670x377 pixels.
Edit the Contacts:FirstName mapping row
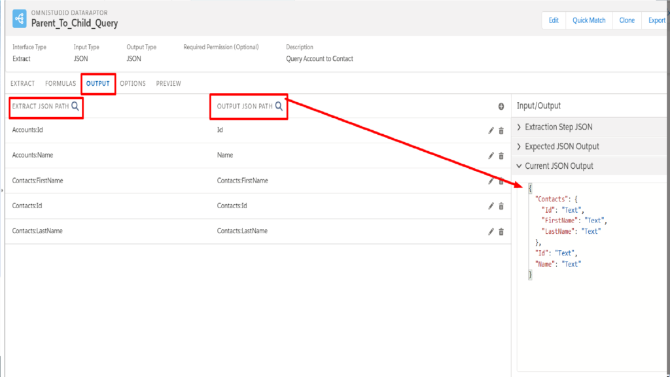click(x=491, y=181)
